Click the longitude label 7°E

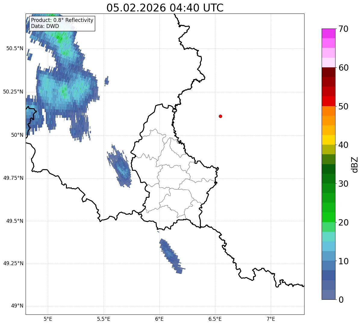click(x=271, y=319)
